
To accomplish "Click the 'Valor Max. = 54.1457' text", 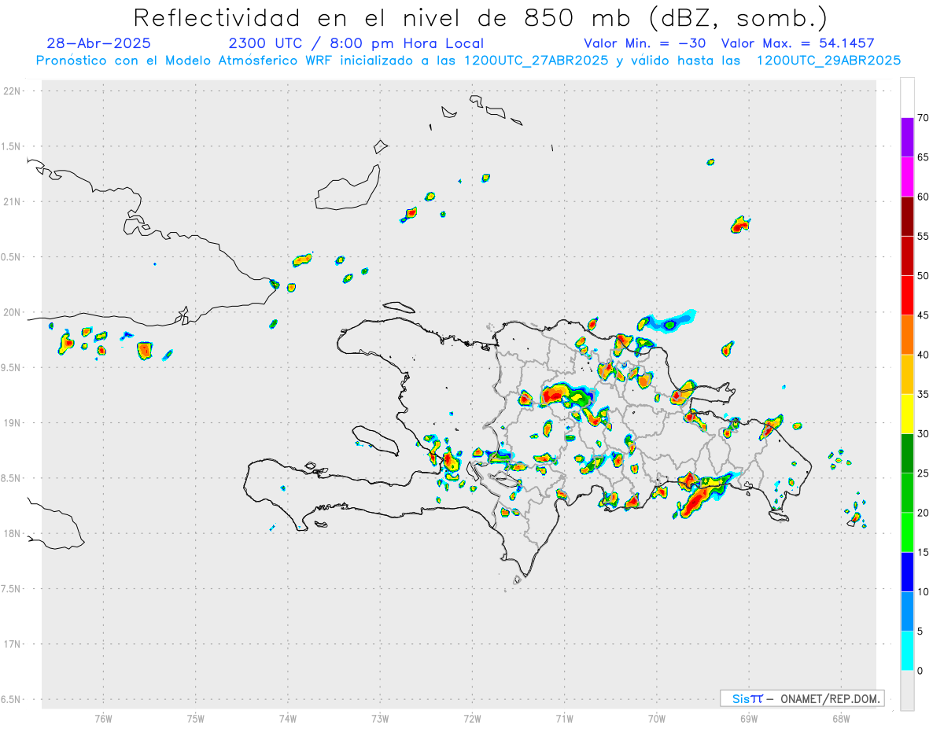I will click(798, 44).
